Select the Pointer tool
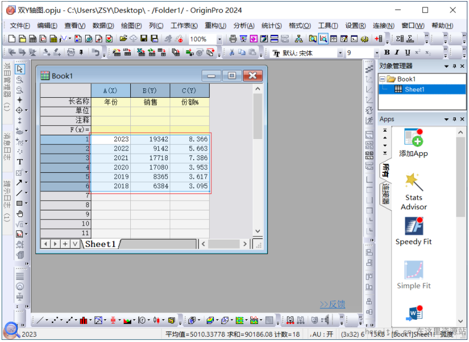Viewport: 469px width, 342px height. tap(20, 69)
